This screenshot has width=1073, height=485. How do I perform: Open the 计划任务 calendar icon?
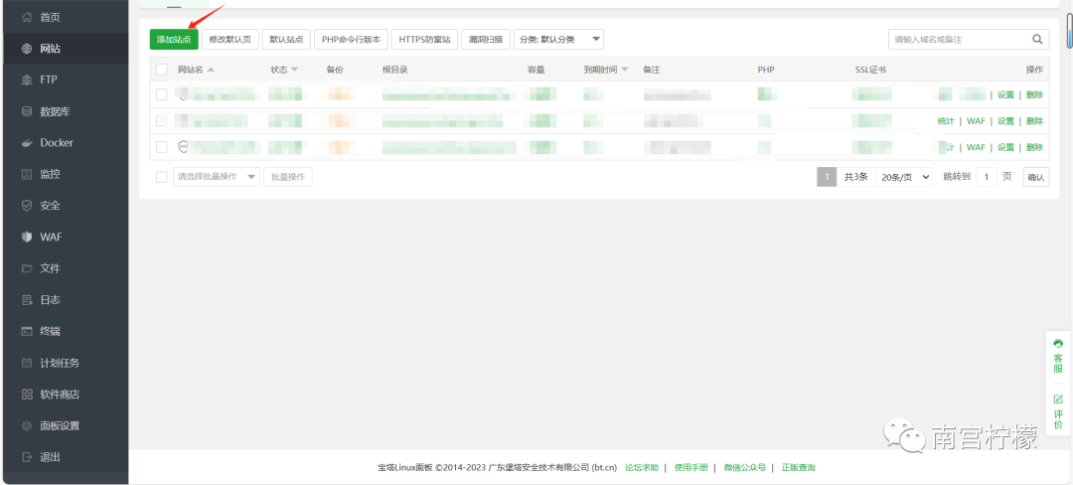27,363
